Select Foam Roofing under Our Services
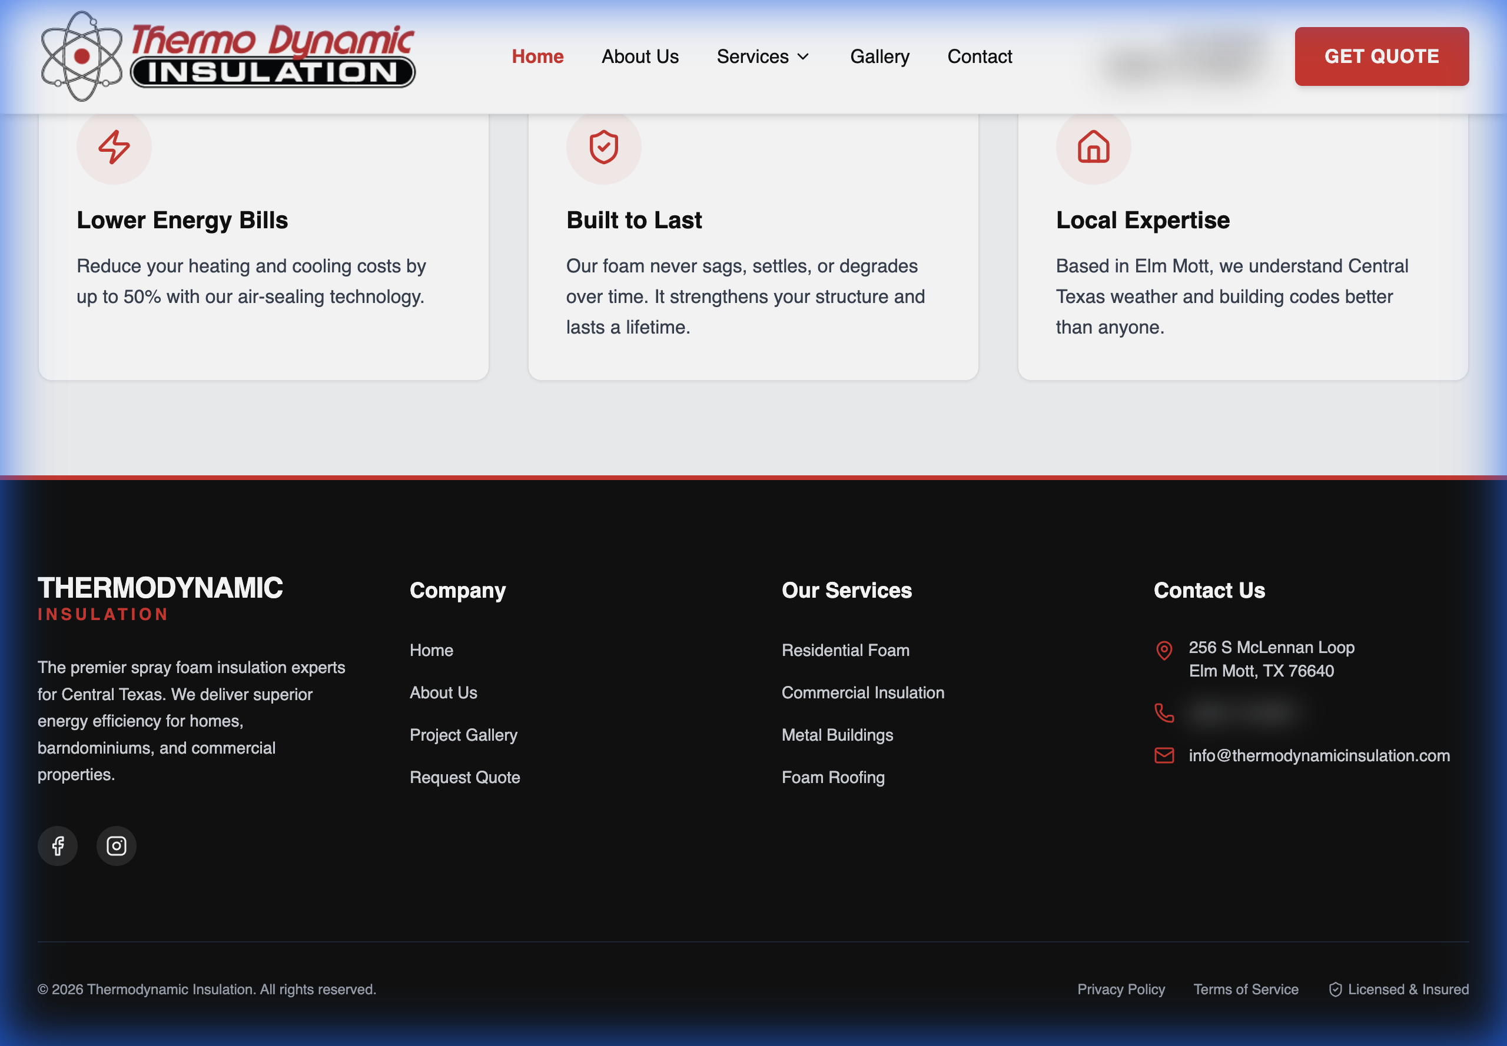Image resolution: width=1507 pixels, height=1046 pixels. (x=833, y=777)
